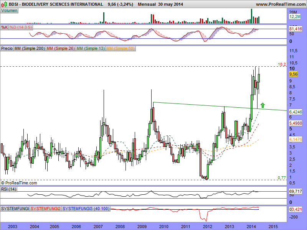Select the %D (14 3 5) label
This screenshot has height=230, width=307.
click(21, 27)
